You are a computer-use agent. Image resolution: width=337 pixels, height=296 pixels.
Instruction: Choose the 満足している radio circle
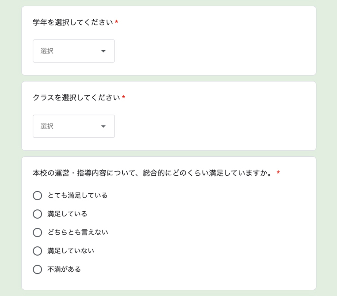[x=37, y=214]
